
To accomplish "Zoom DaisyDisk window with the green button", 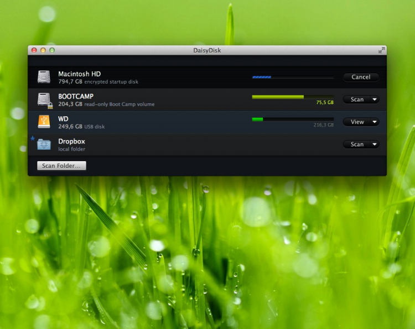I will [52, 50].
